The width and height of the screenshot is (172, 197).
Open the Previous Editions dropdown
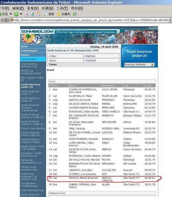pos(139,65)
